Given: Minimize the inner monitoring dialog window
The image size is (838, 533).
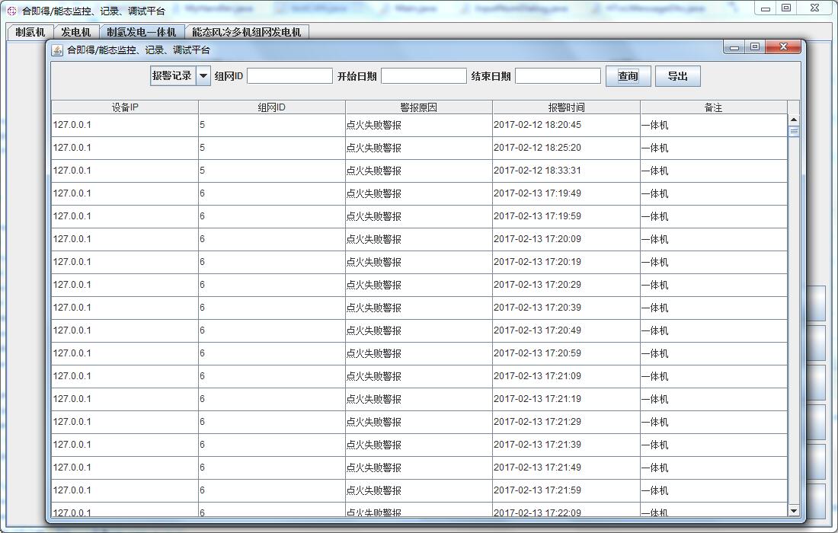Looking at the screenshot, I should 734,47.
